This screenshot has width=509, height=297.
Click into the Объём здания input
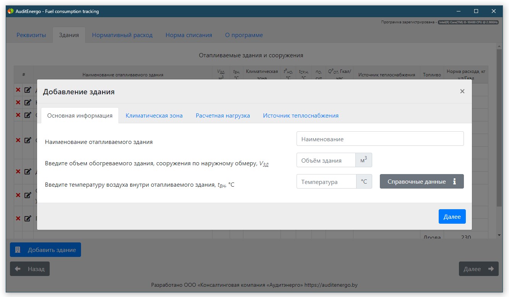click(326, 160)
